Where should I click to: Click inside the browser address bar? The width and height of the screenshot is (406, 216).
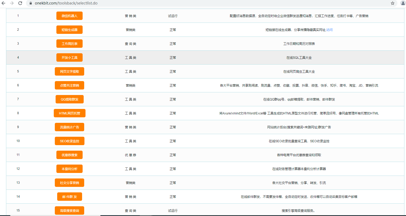79,3
